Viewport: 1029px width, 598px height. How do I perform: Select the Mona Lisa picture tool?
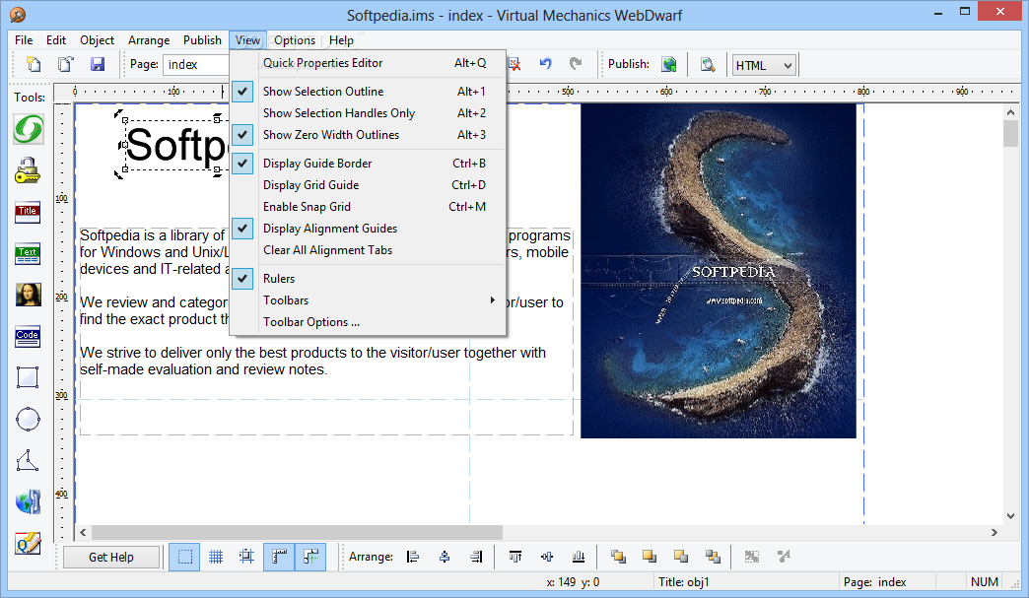(29, 296)
